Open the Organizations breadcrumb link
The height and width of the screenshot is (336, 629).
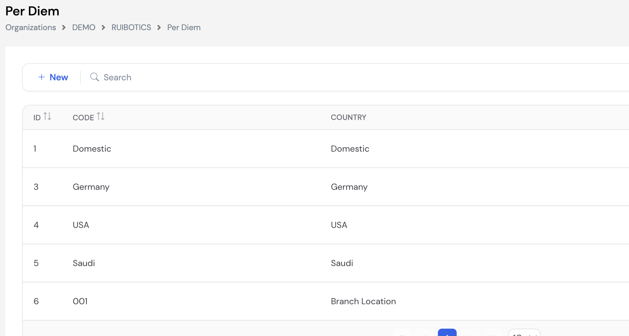31,27
